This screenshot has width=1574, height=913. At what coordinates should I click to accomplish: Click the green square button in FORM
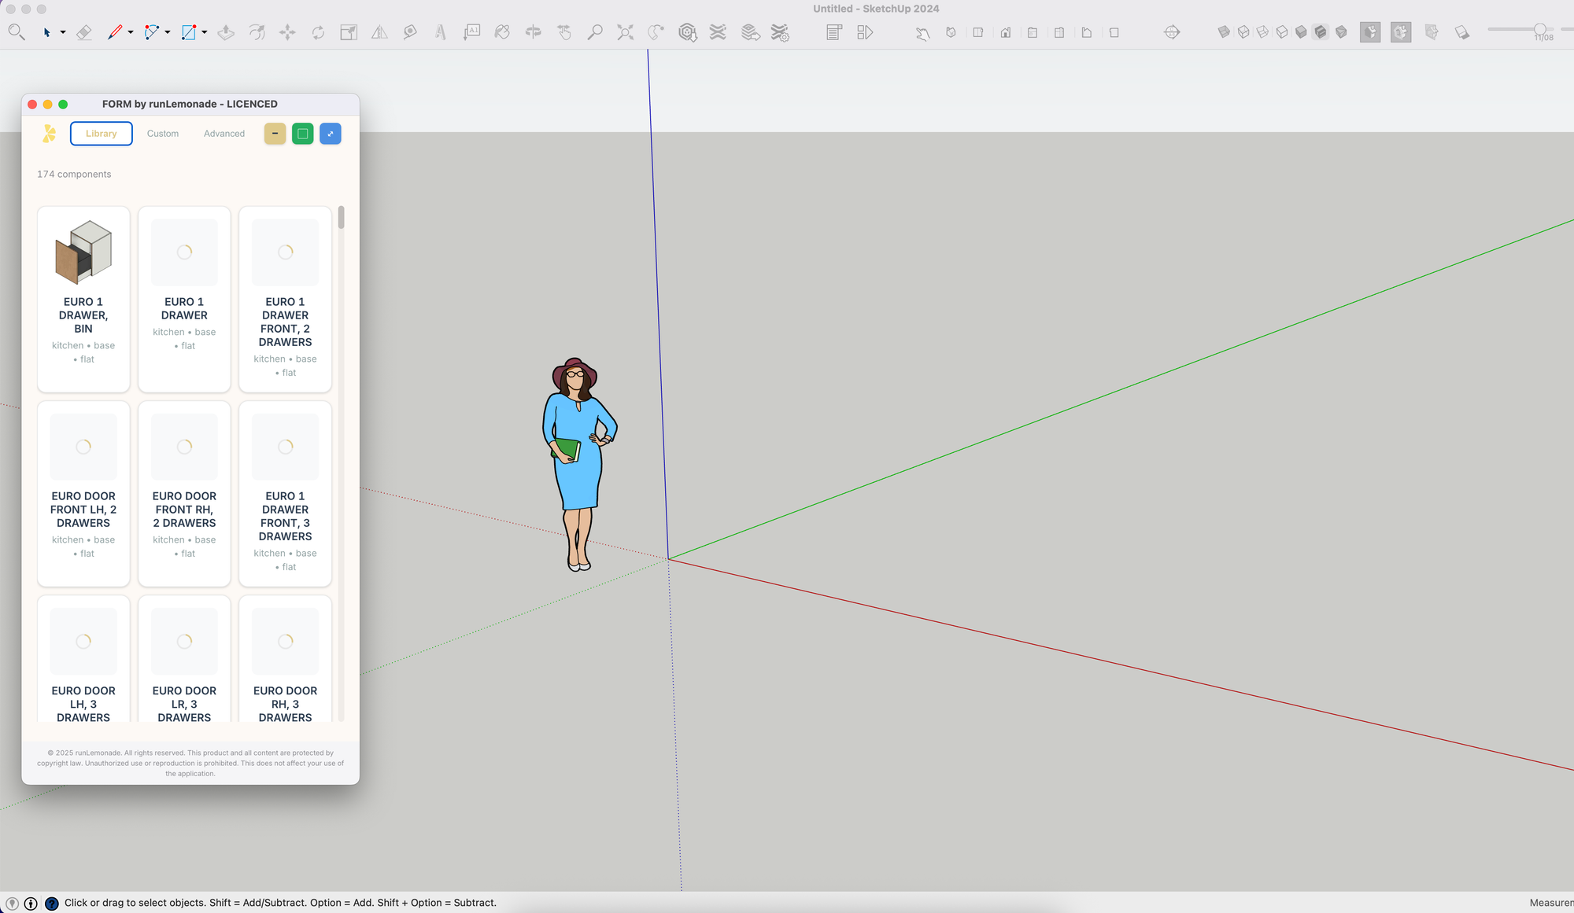(303, 134)
